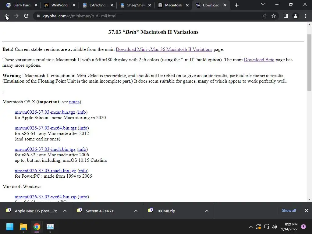The image size is (312, 234).
Task: Open the Download Beta link
Action: tap(259, 60)
